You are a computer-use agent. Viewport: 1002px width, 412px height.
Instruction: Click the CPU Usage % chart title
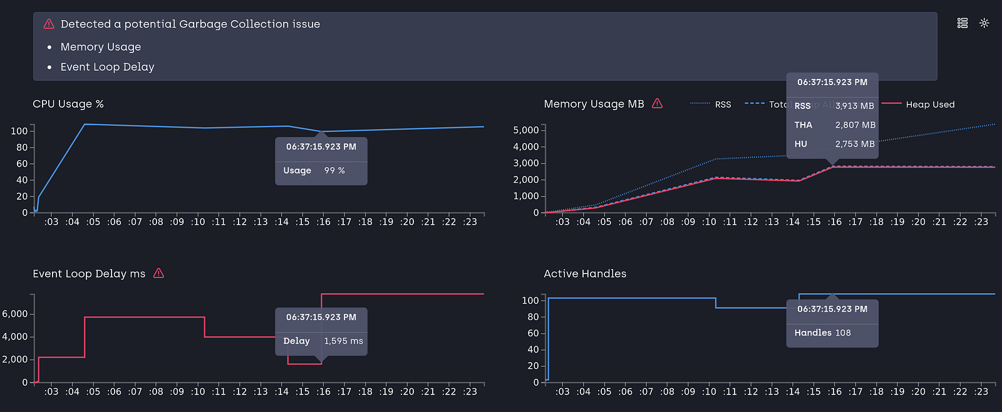[x=68, y=104]
